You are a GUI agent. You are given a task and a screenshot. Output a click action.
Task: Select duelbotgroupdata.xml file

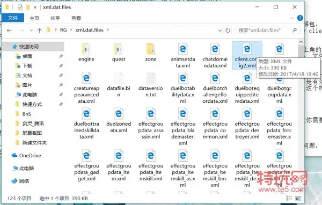[x=279, y=88]
